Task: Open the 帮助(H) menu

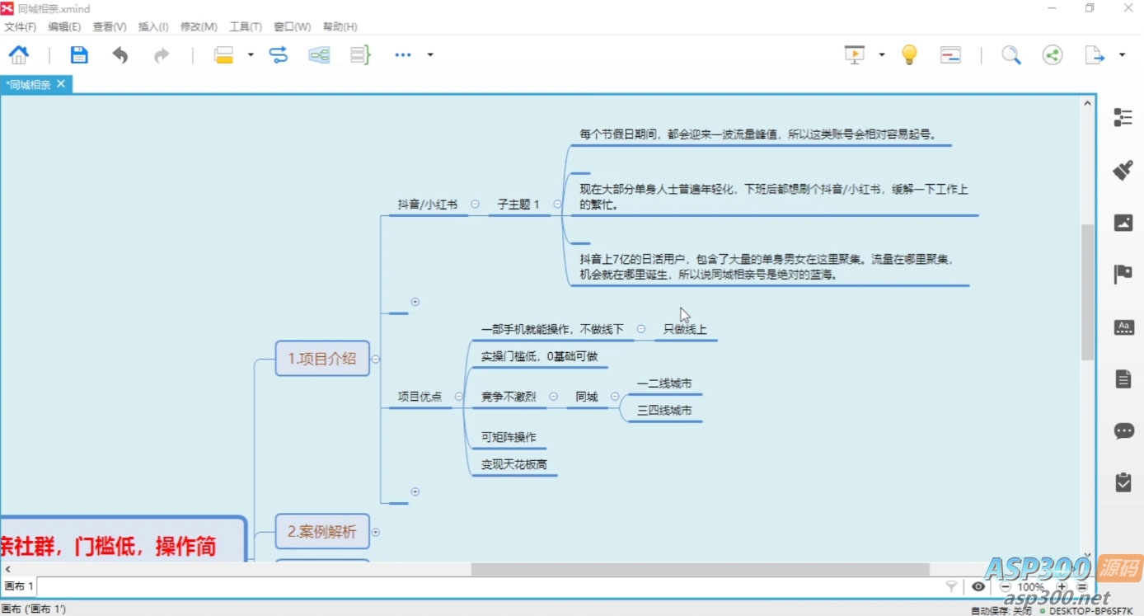Action: (340, 26)
